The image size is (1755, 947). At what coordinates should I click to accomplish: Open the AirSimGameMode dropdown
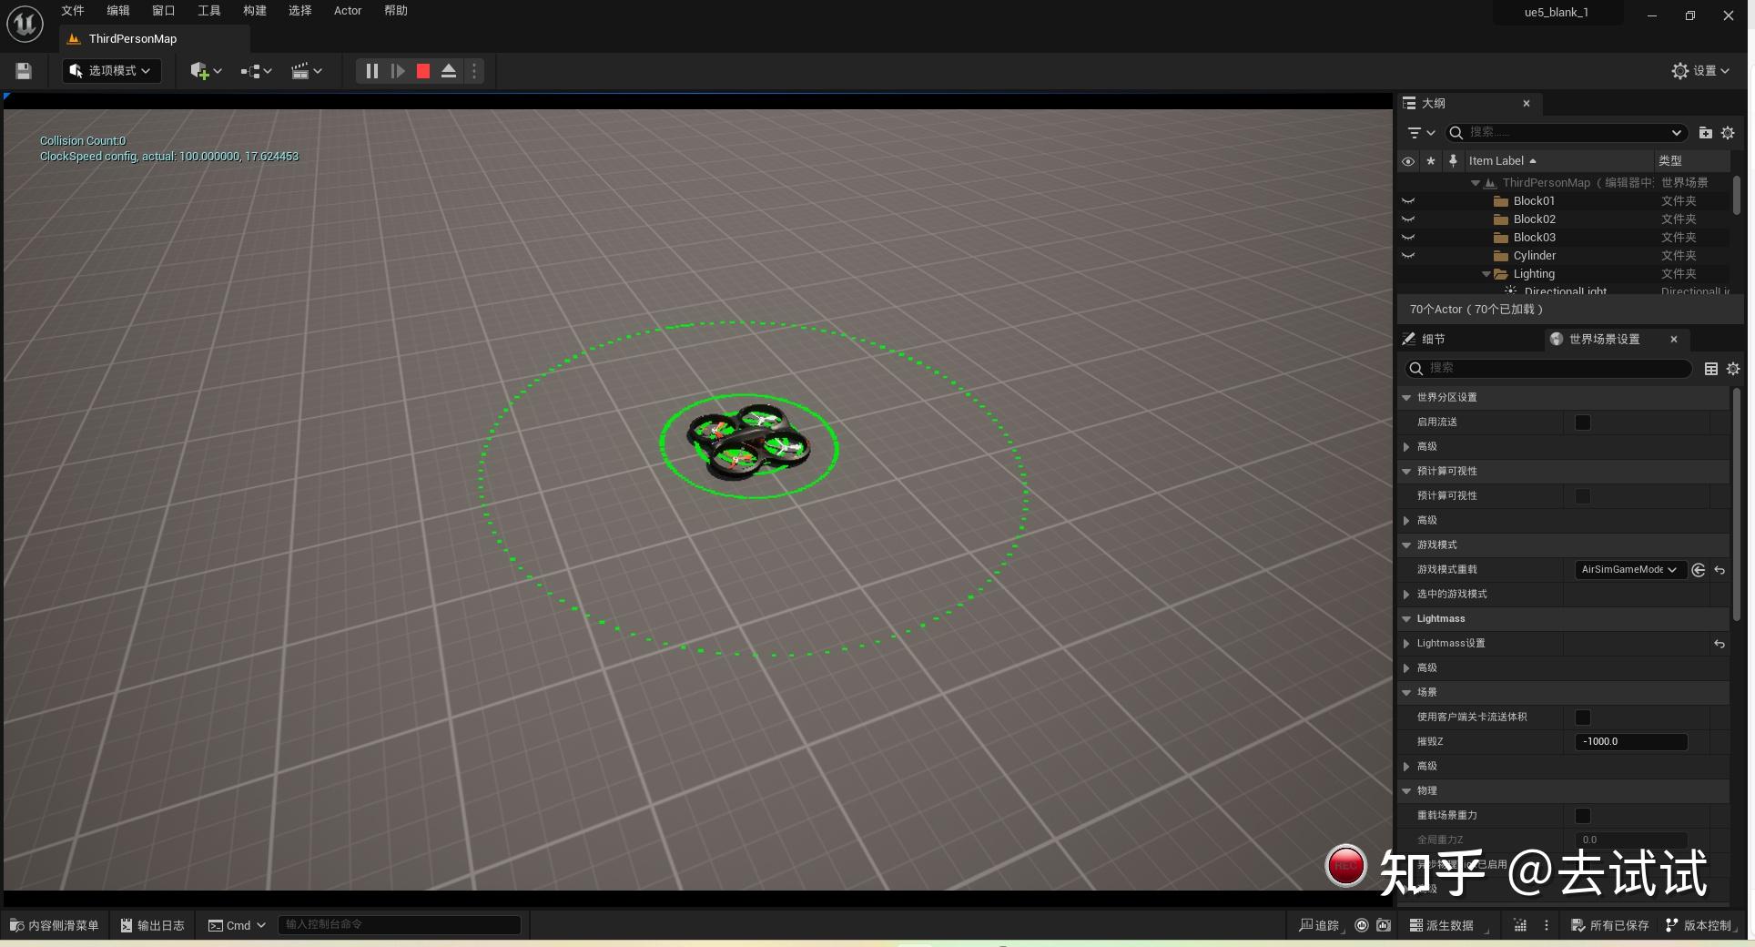(x=1628, y=570)
